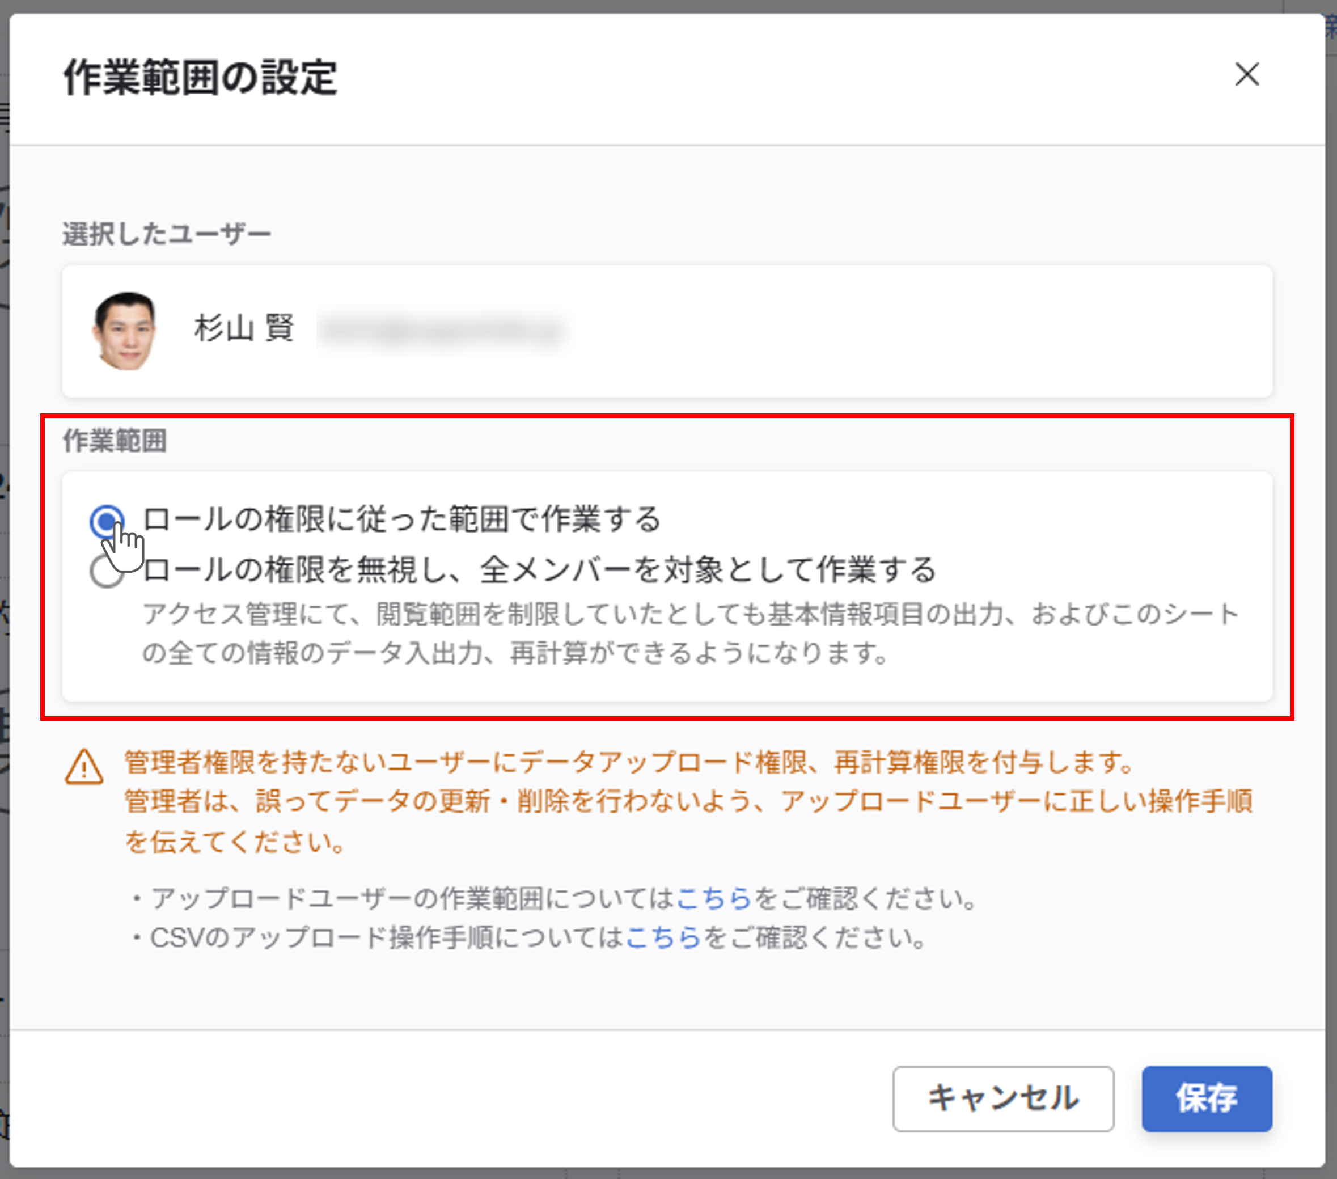
Task: Click the 選択したユーザー section label
Action: pos(166,234)
